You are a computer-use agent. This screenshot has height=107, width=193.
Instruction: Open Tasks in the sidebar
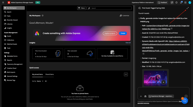coord(7,16)
